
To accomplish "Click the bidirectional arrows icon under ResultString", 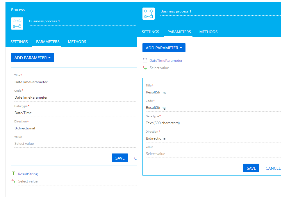I will (13, 181).
